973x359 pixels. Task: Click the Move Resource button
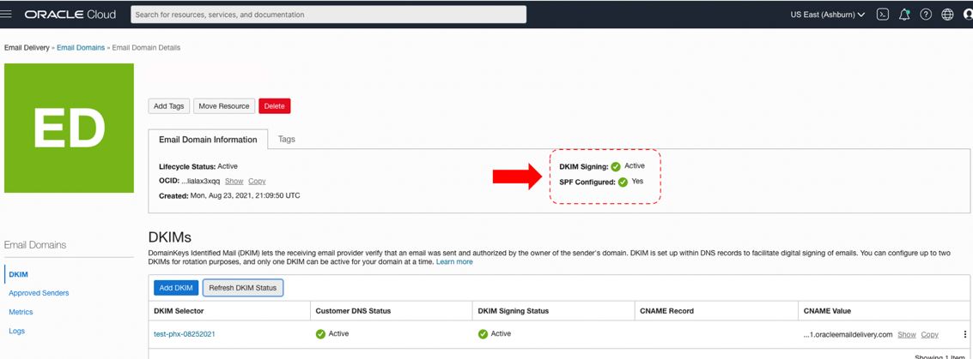click(224, 106)
